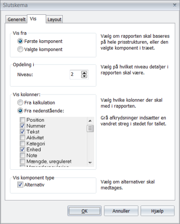Check the Kategori column checkbox
Screen dimensions: 180x224
tap(23, 143)
